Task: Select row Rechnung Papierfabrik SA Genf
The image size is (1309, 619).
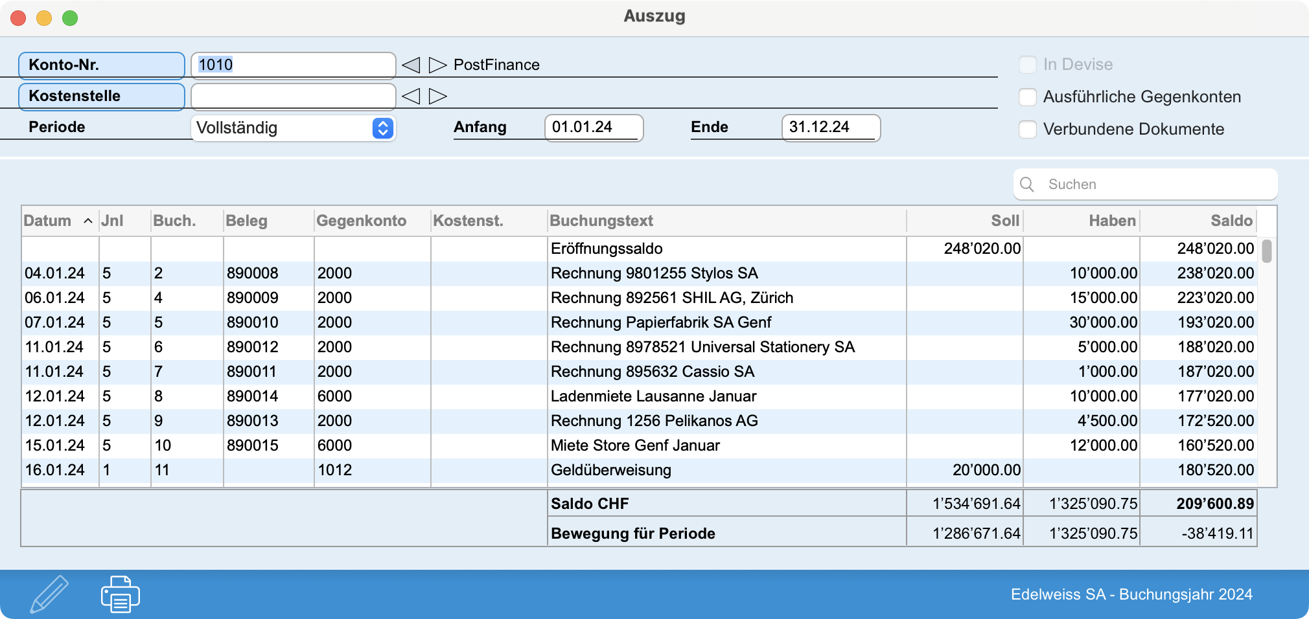Action: [639, 322]
